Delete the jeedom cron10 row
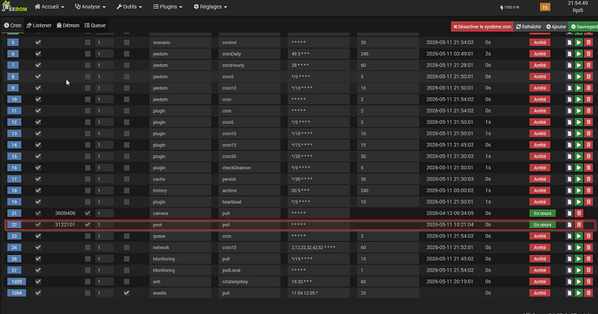598x314 pixels. (588, 88)
